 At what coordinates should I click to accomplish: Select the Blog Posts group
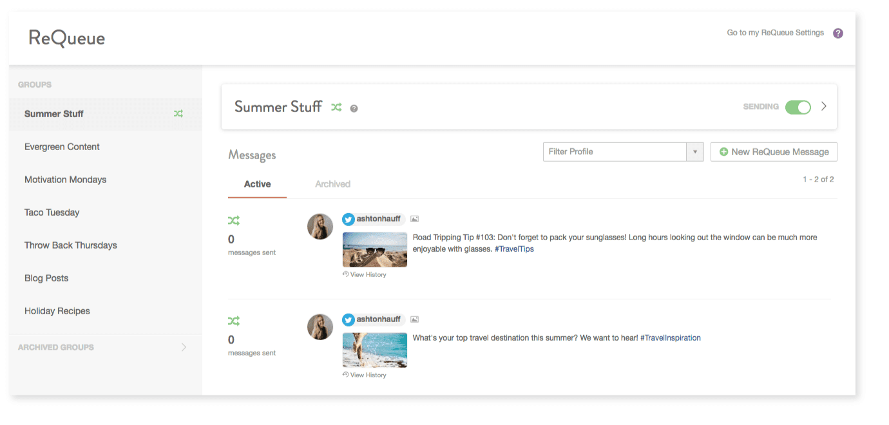(x=106, y=278)
